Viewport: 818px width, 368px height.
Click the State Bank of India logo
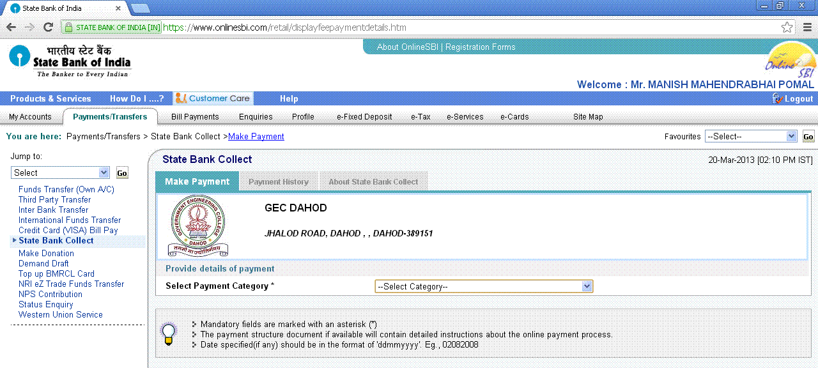[70, 61]
